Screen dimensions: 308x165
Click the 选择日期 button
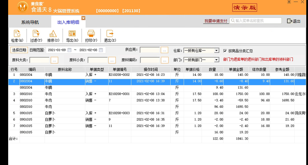[x=19, y=50]
